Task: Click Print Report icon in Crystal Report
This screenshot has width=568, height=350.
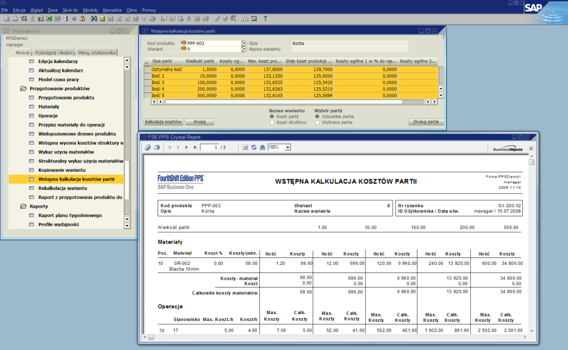Action: tap(156, 148)
